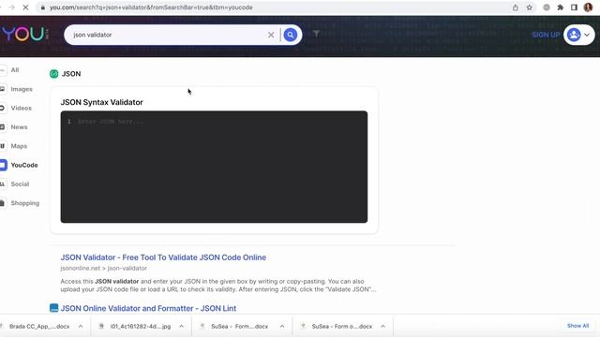
Task: Go forward using the browser arrow
Action: 12,7
